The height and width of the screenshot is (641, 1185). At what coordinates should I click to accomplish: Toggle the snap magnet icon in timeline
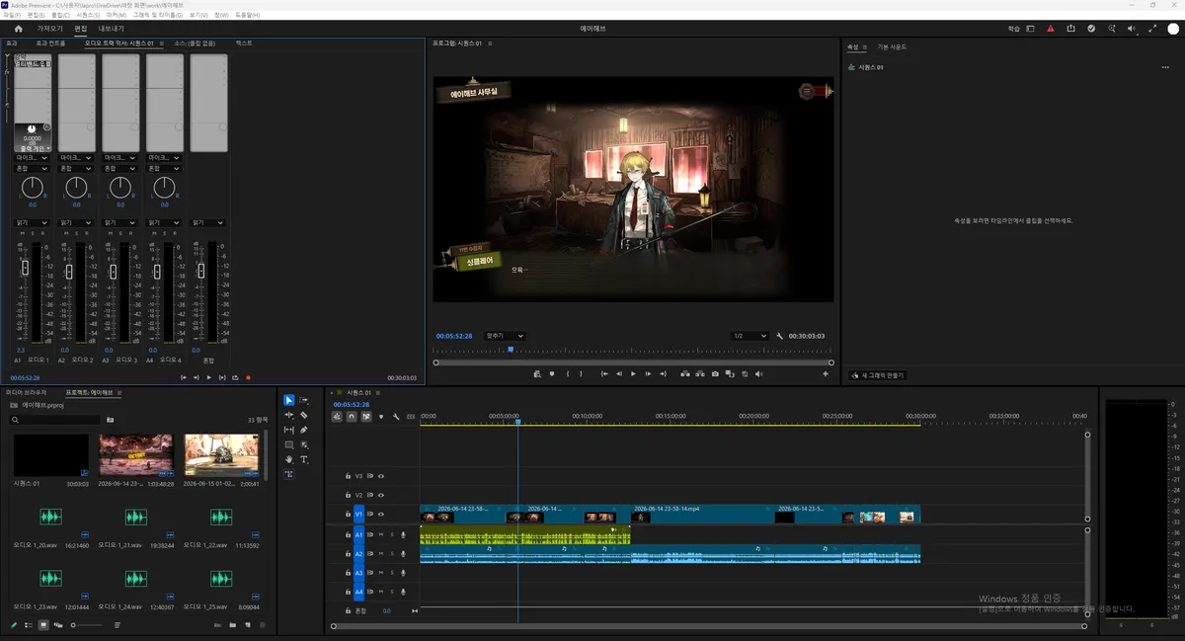(352, 417)
